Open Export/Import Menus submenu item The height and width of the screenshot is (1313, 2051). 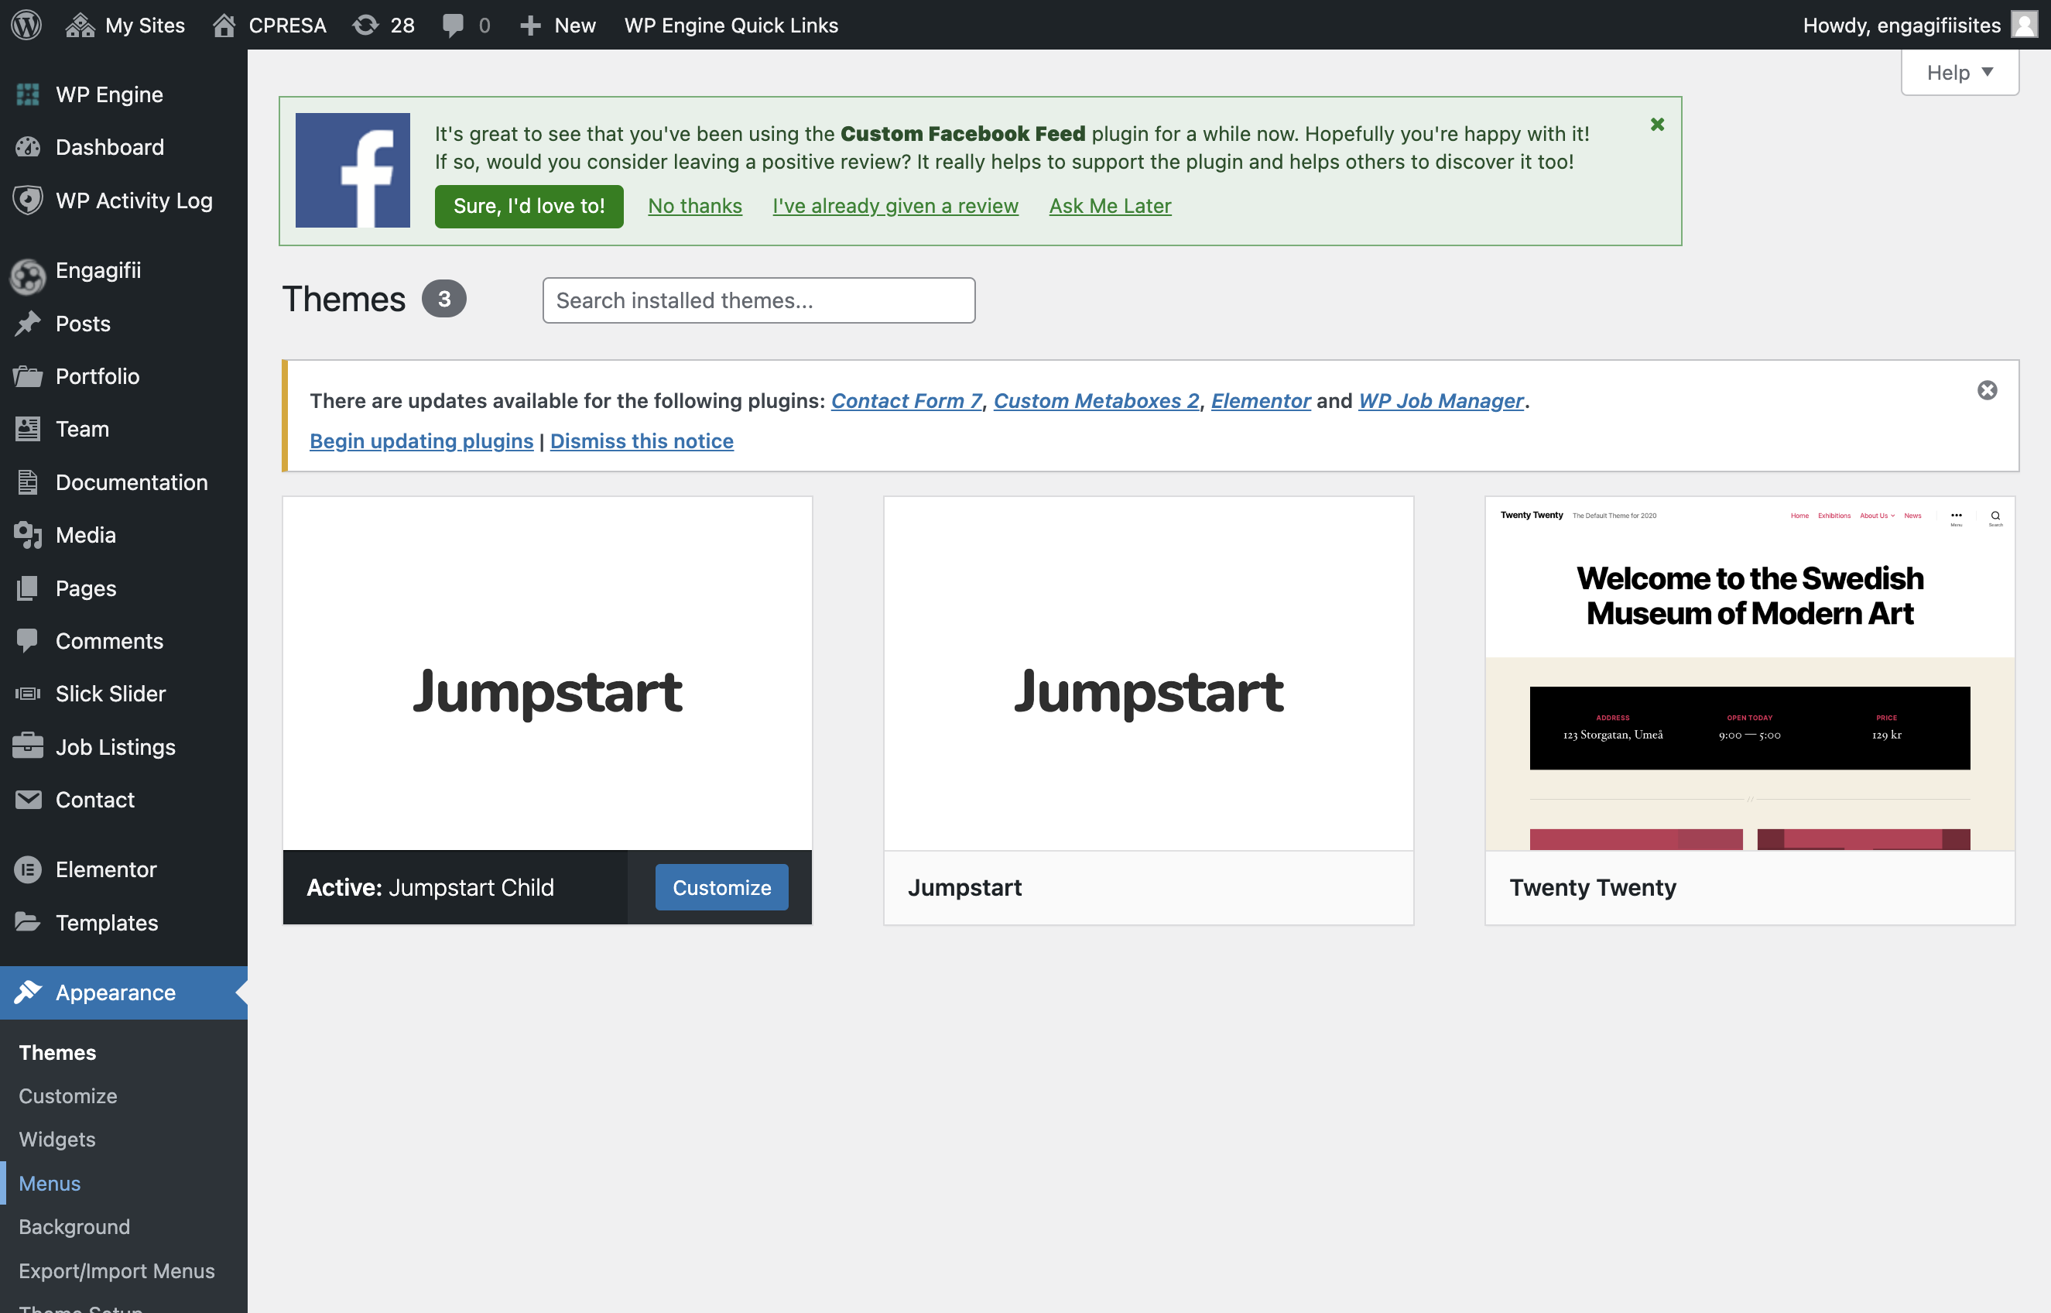pos(117,1270)
